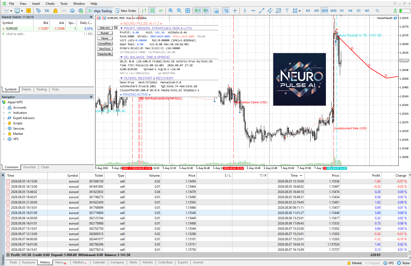Click the zoom in magnifier icon
This screenshot has width=411, height=266.
[171, 11]
